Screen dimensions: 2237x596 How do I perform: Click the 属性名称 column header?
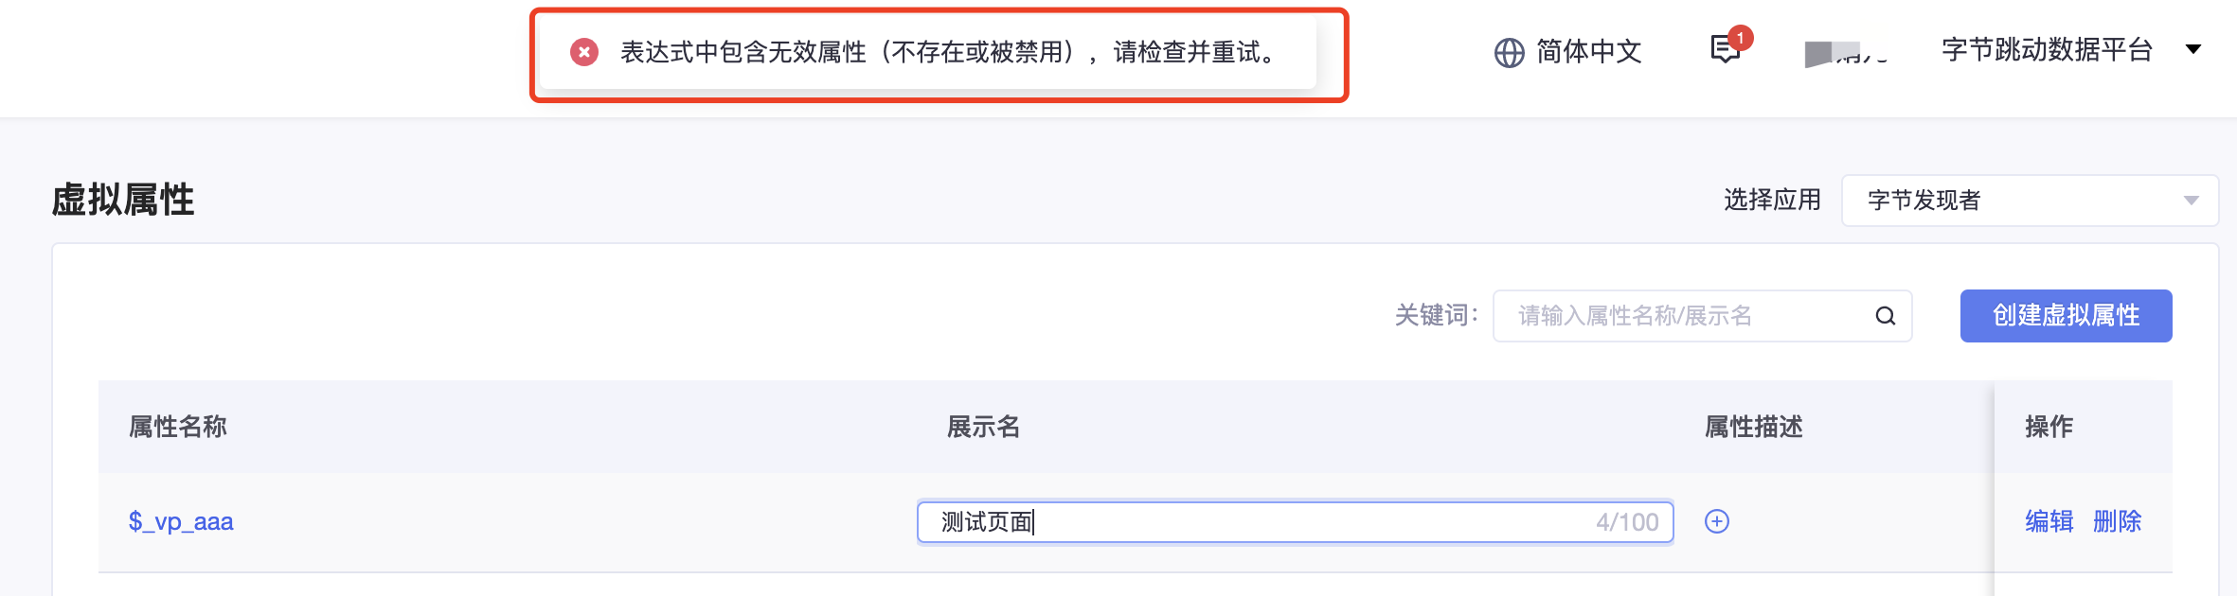click(178, 427)
